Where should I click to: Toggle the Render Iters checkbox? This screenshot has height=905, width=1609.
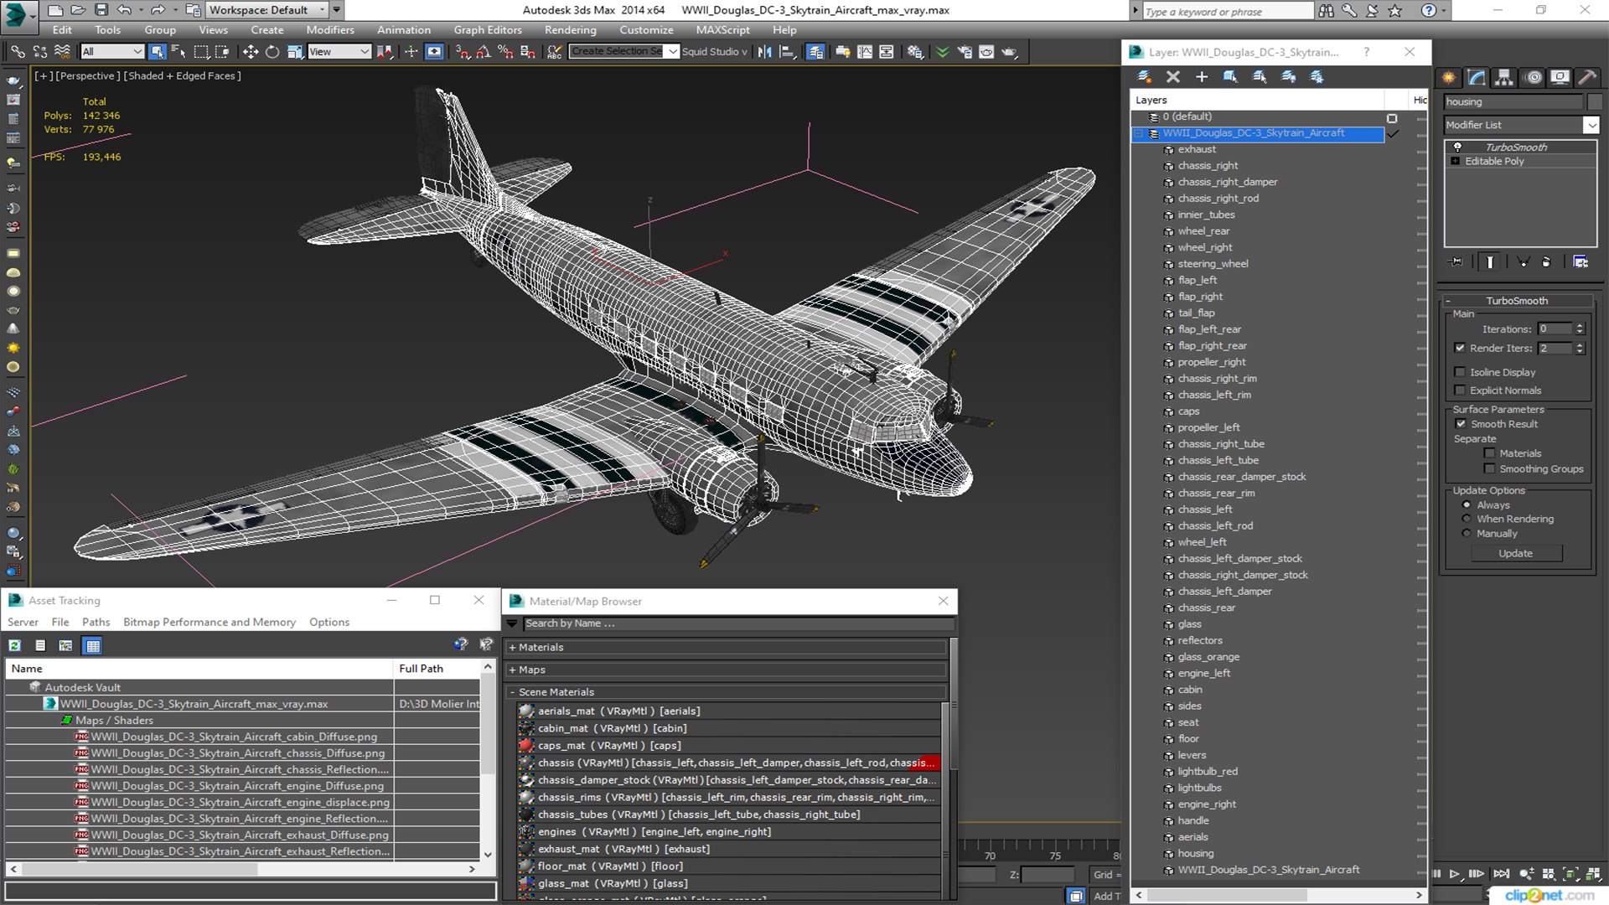coord(1460,348)
